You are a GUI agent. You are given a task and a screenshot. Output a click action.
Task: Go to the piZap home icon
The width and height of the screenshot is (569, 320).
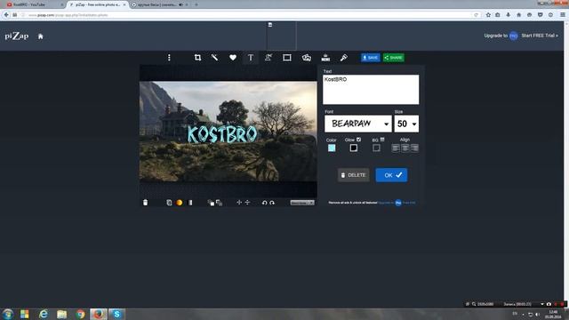pos(41,36)
